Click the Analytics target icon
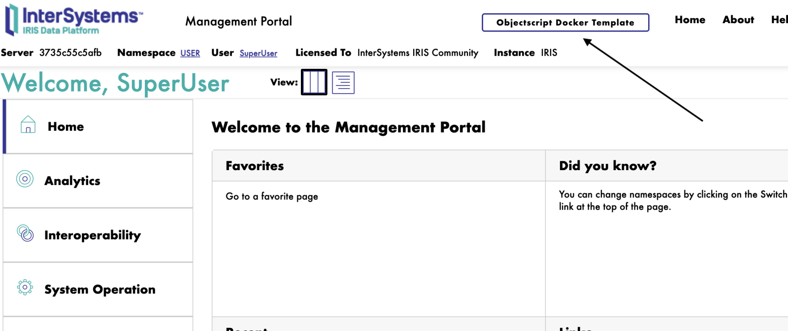 pos(25,179)
